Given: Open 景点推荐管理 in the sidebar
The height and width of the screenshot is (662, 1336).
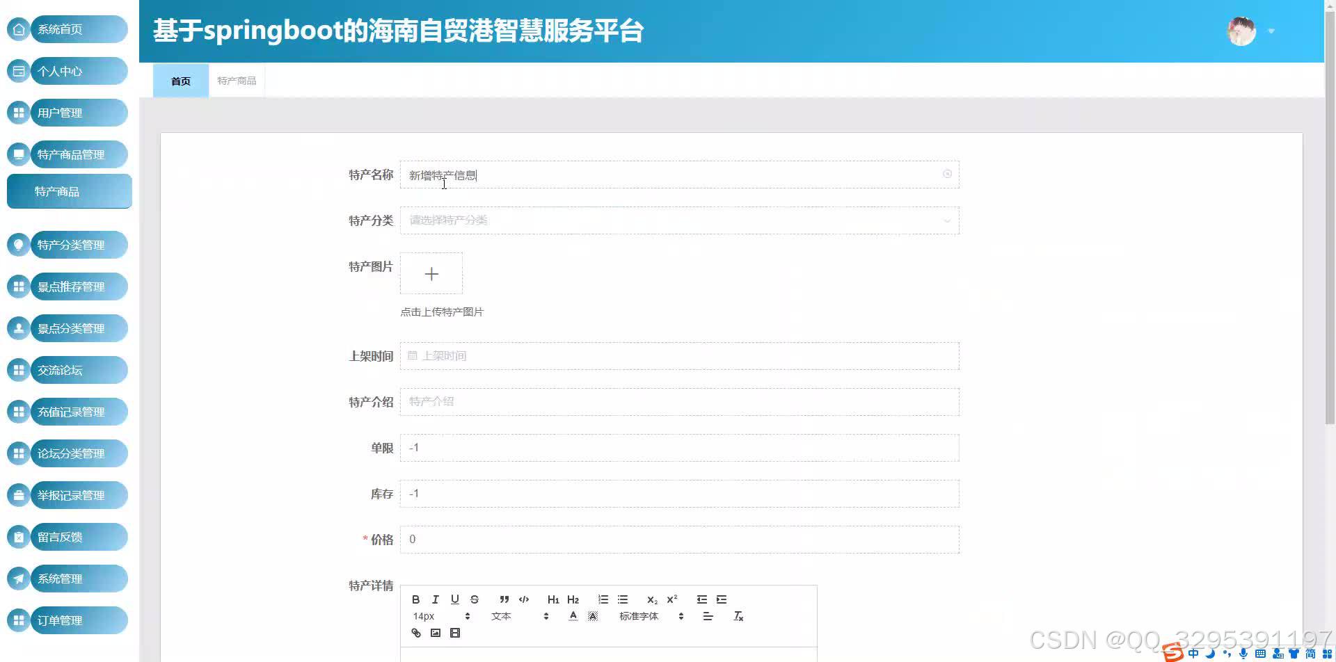Looking at the screenshot, I should [x=70, y=286].
